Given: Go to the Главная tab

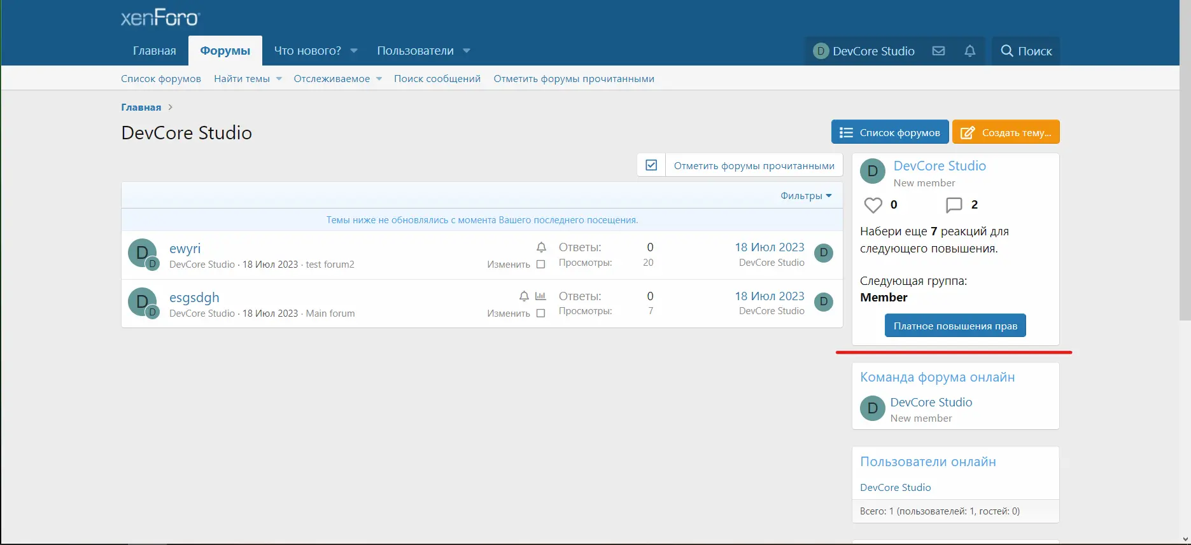Looking at the screenshot, I should pos(155,51).
